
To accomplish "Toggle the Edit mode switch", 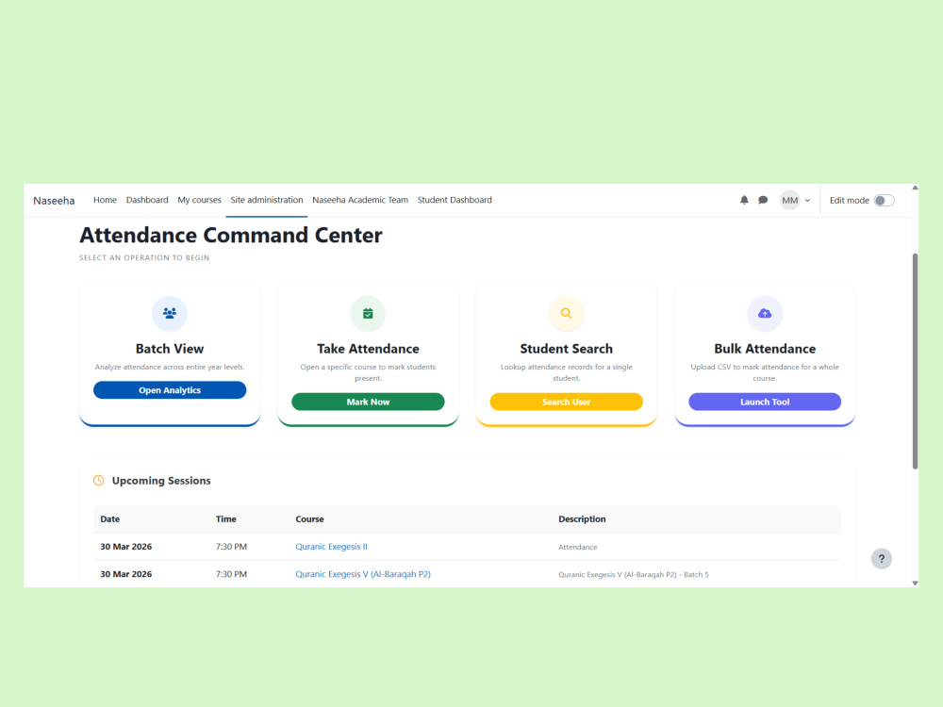I will pyautogui.click(x=885, y=200).
